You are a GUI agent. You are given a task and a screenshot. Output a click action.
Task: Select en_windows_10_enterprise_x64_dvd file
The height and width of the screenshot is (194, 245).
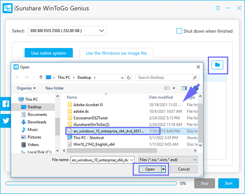coord(109,131)
